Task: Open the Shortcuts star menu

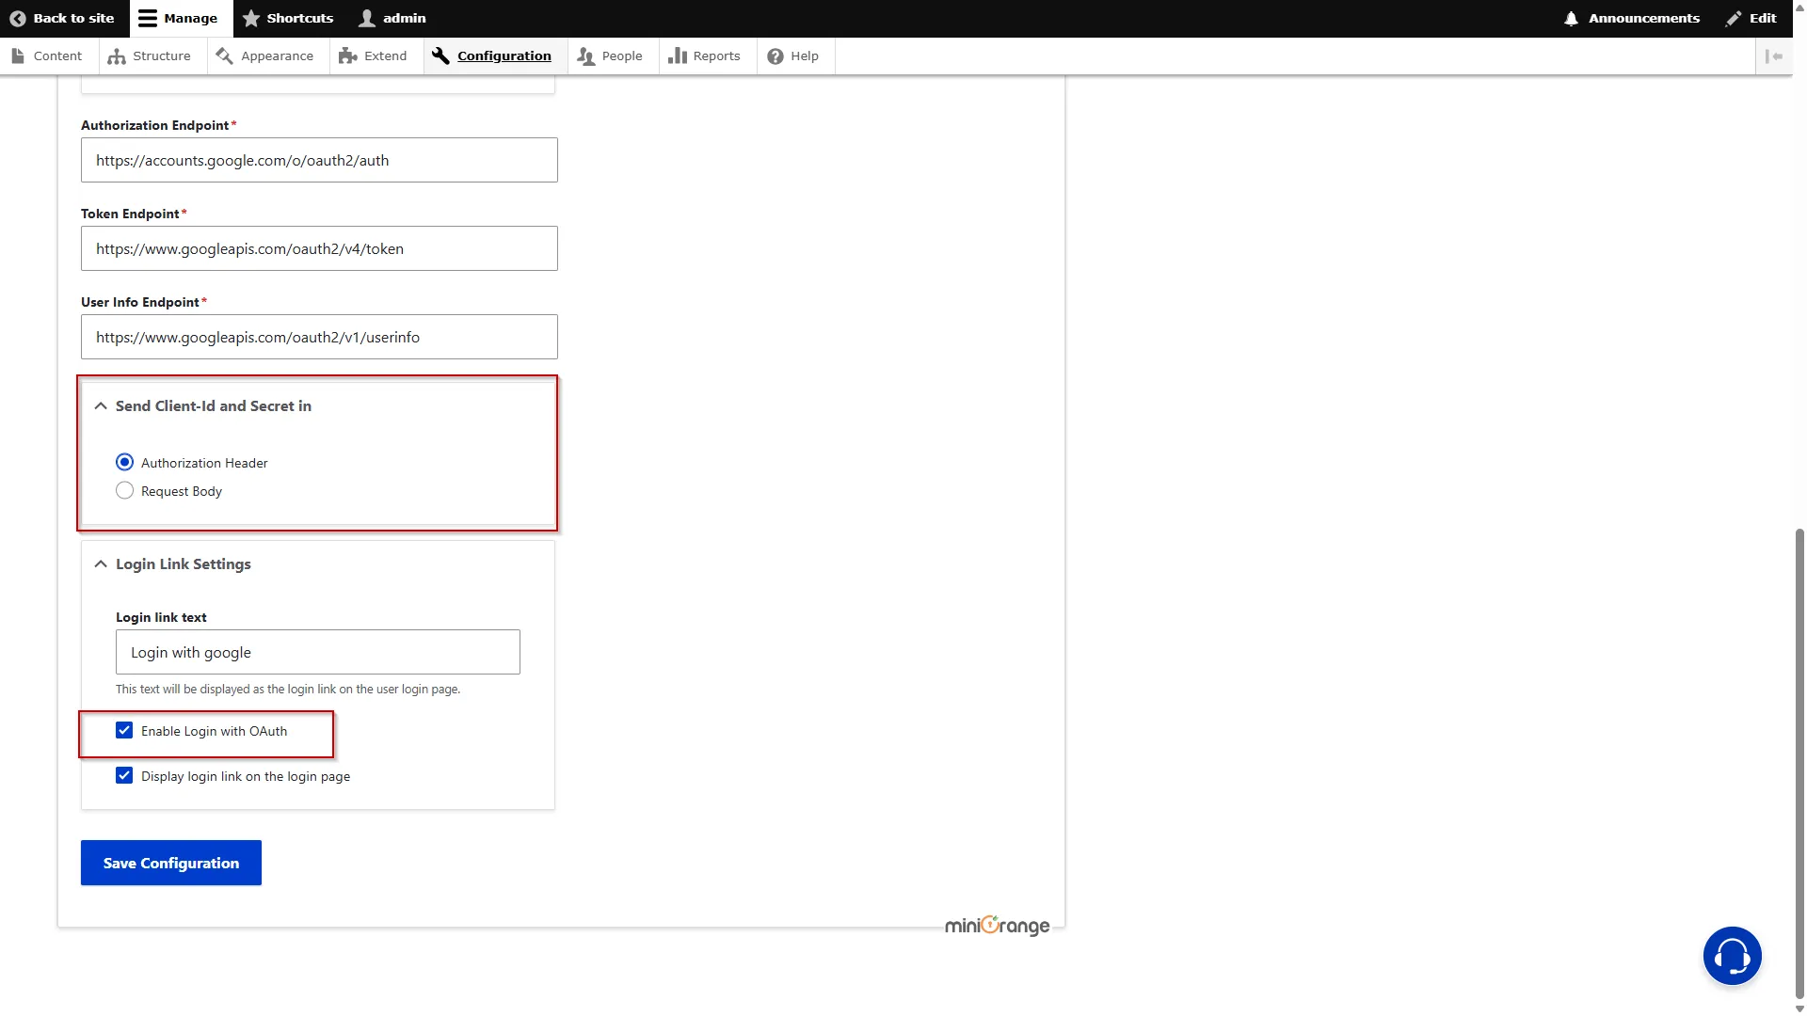Action: tap(288, 18)
